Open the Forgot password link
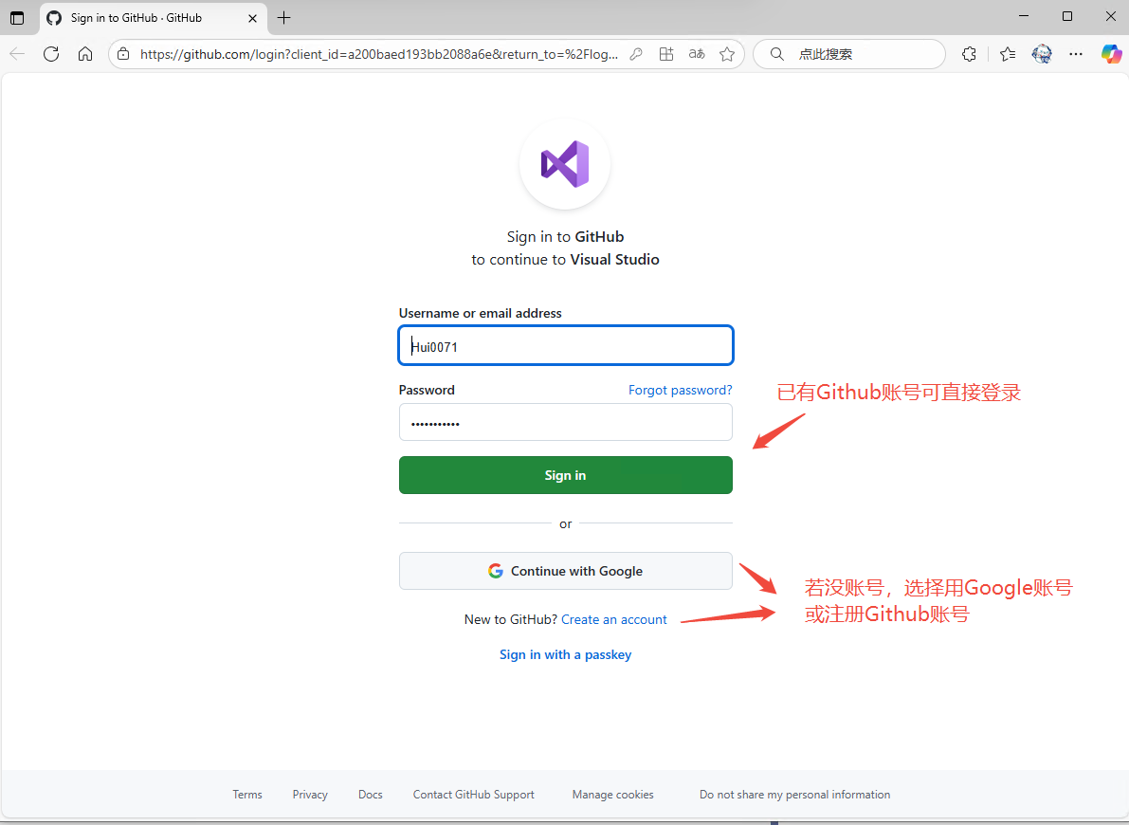 coord(680,390)
